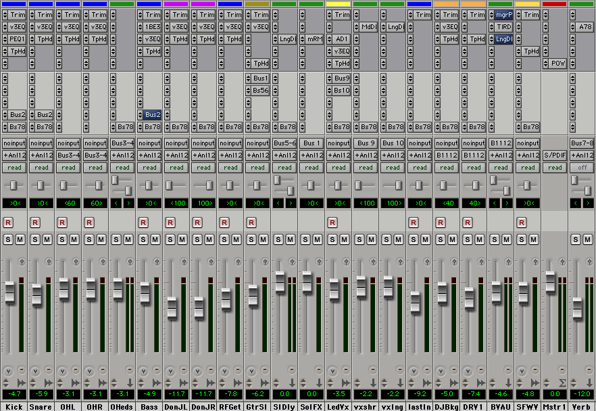Select the Bass track name label
The image size is (596, 411).
click(149, 407)
